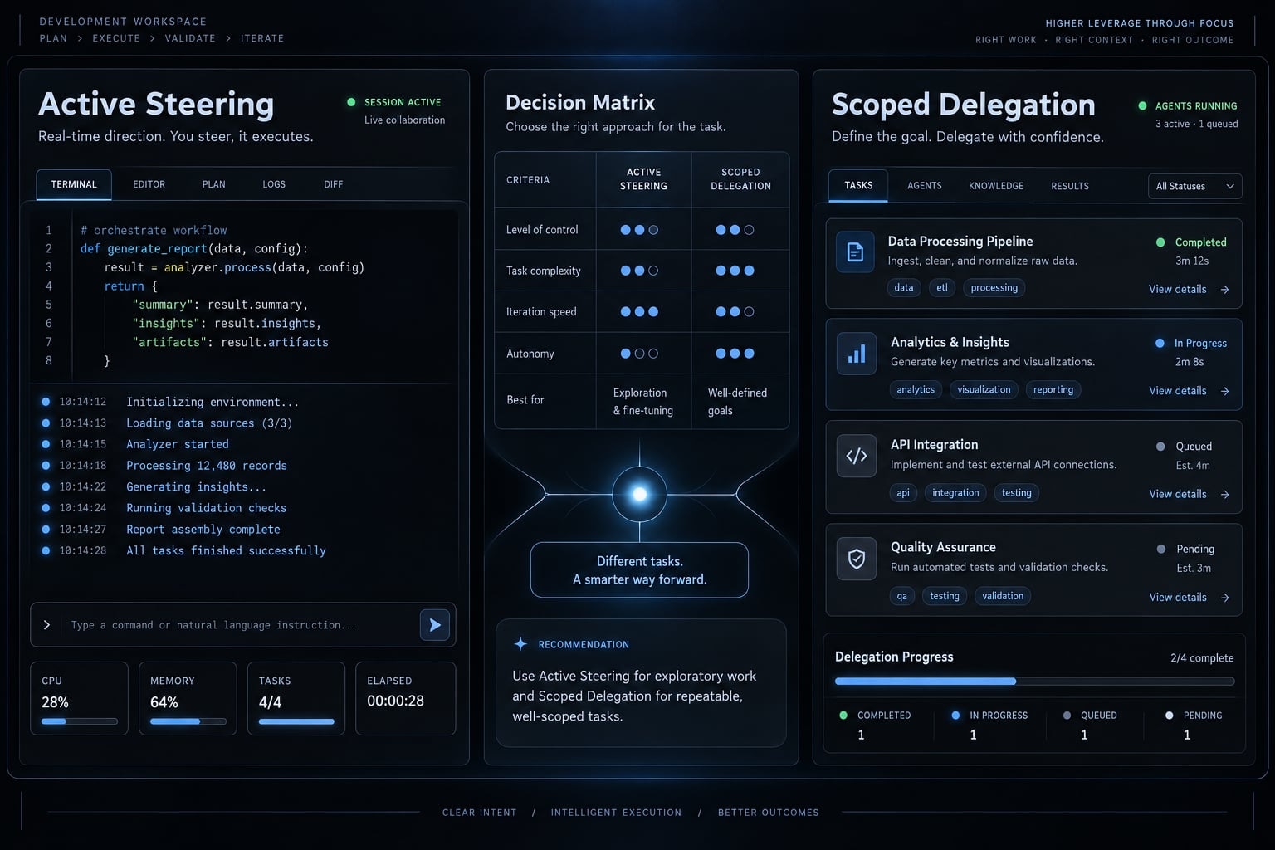This screenshot has width=1275, height=850.
Task: Click the Completed green status dot on Data Processing
Action: point(1160,242)
